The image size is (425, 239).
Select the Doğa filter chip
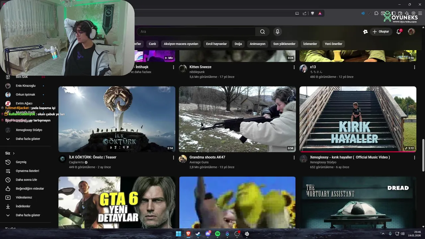point(238,44)
